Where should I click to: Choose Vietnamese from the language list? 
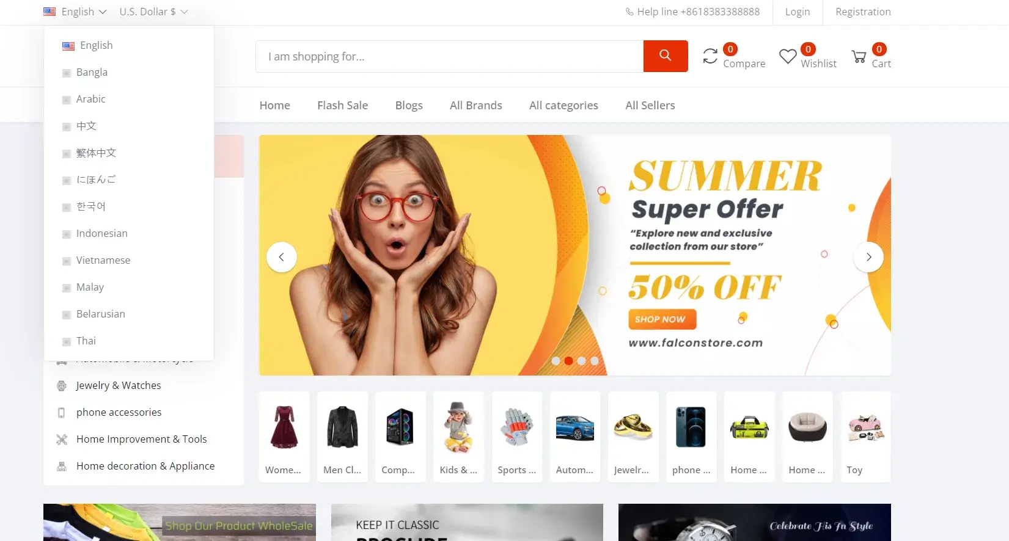point(103,260)
